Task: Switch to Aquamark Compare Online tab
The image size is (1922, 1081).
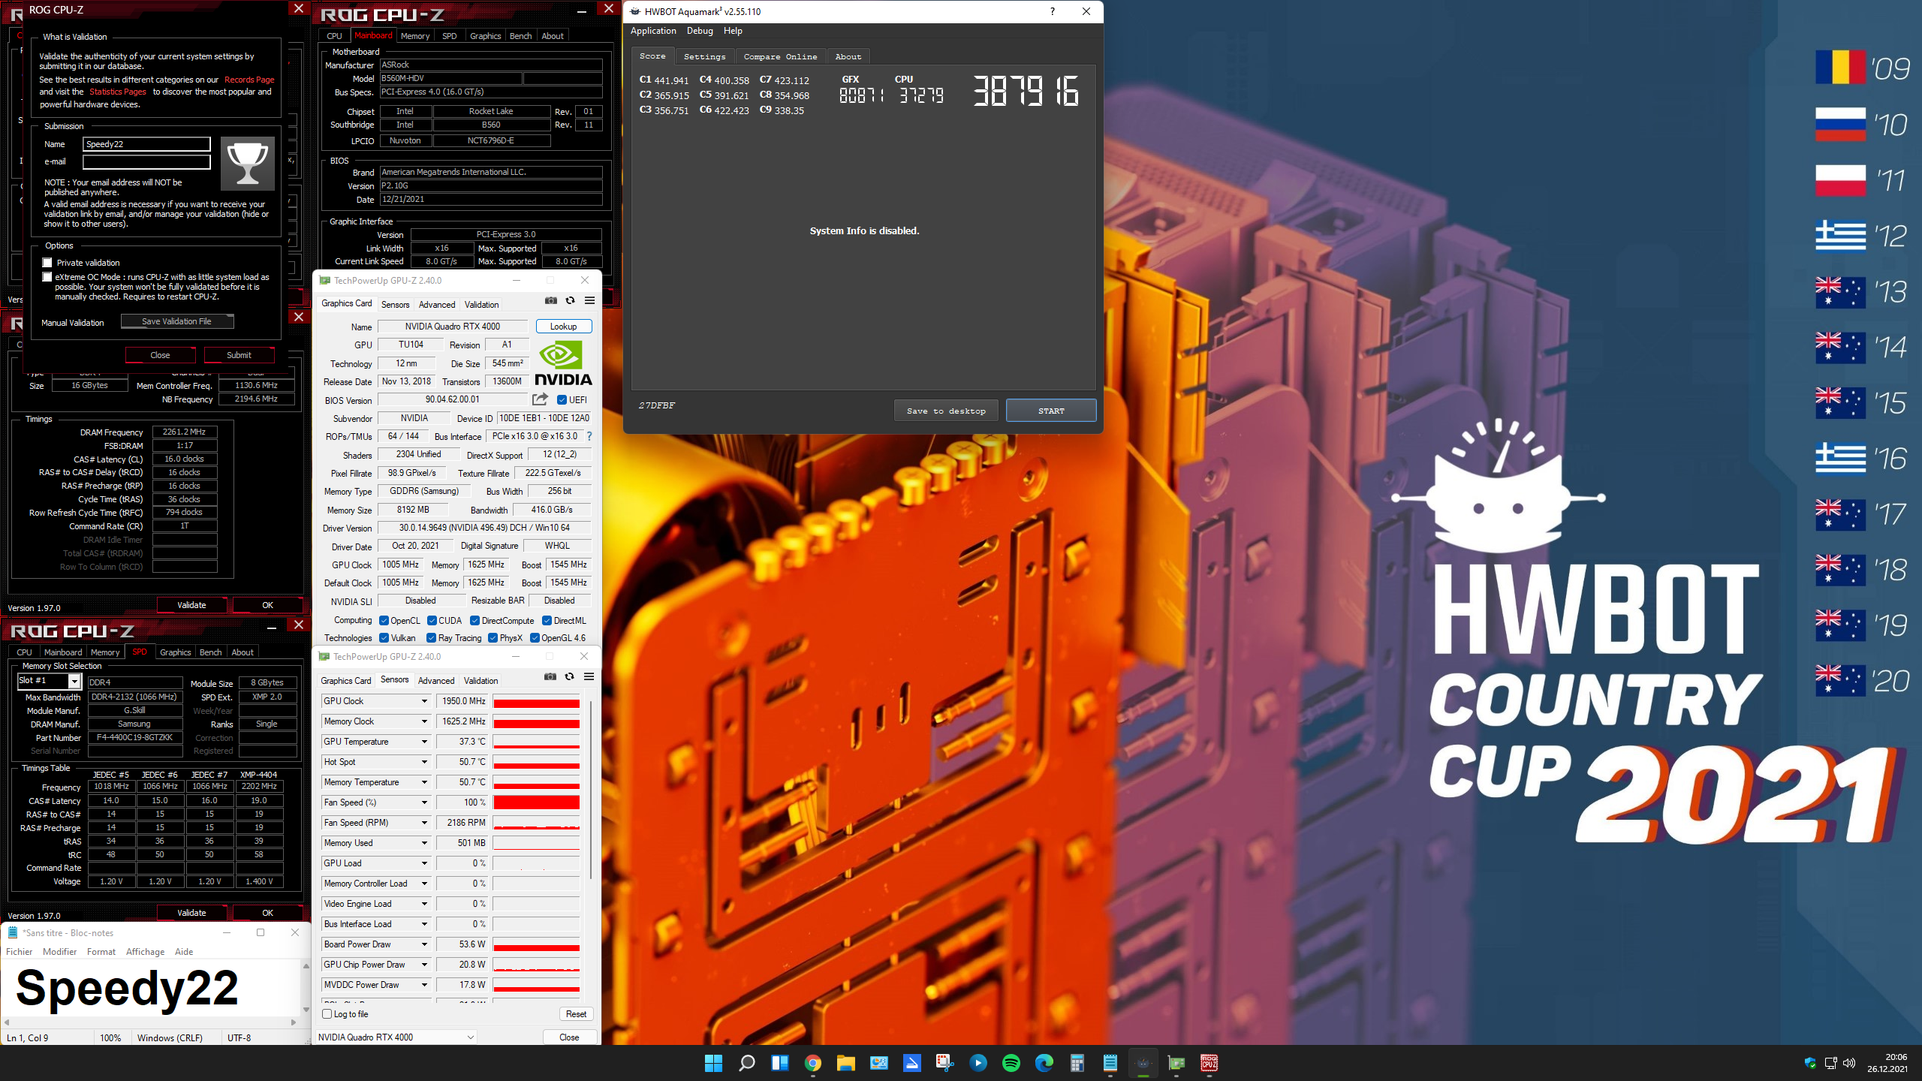Action: tap(780, 56)
